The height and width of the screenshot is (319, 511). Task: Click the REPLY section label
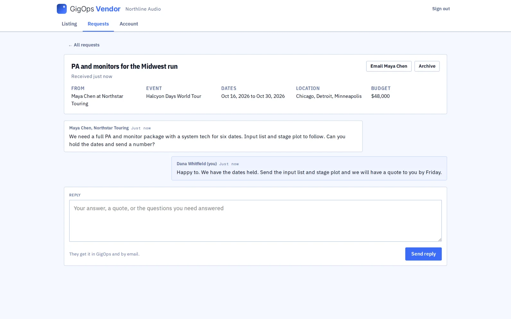(x=75, y=195)
